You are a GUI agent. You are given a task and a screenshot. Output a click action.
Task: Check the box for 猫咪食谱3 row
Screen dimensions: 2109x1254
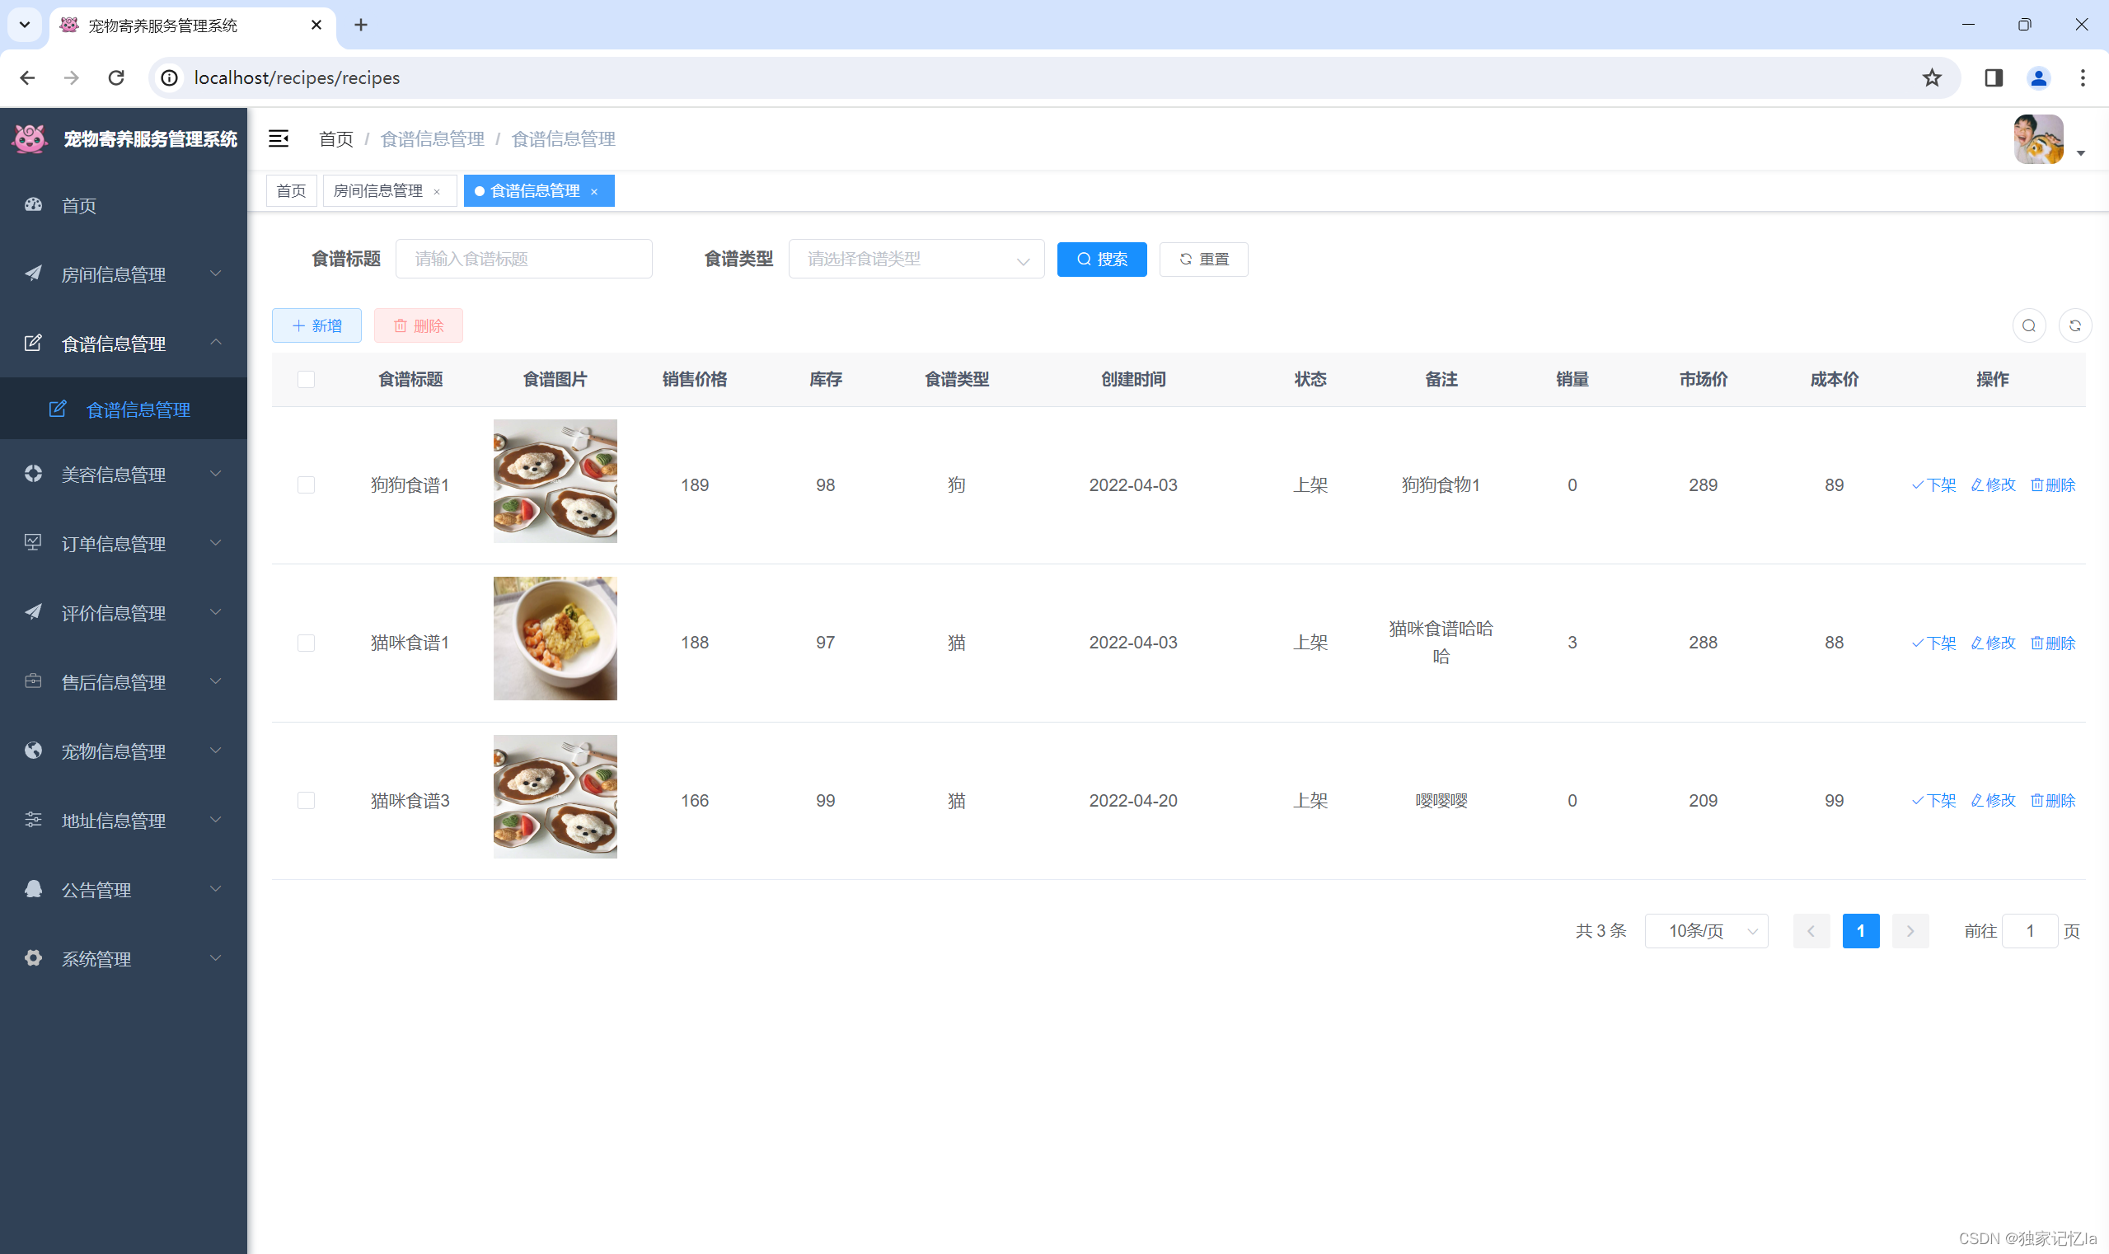(306, 800)
